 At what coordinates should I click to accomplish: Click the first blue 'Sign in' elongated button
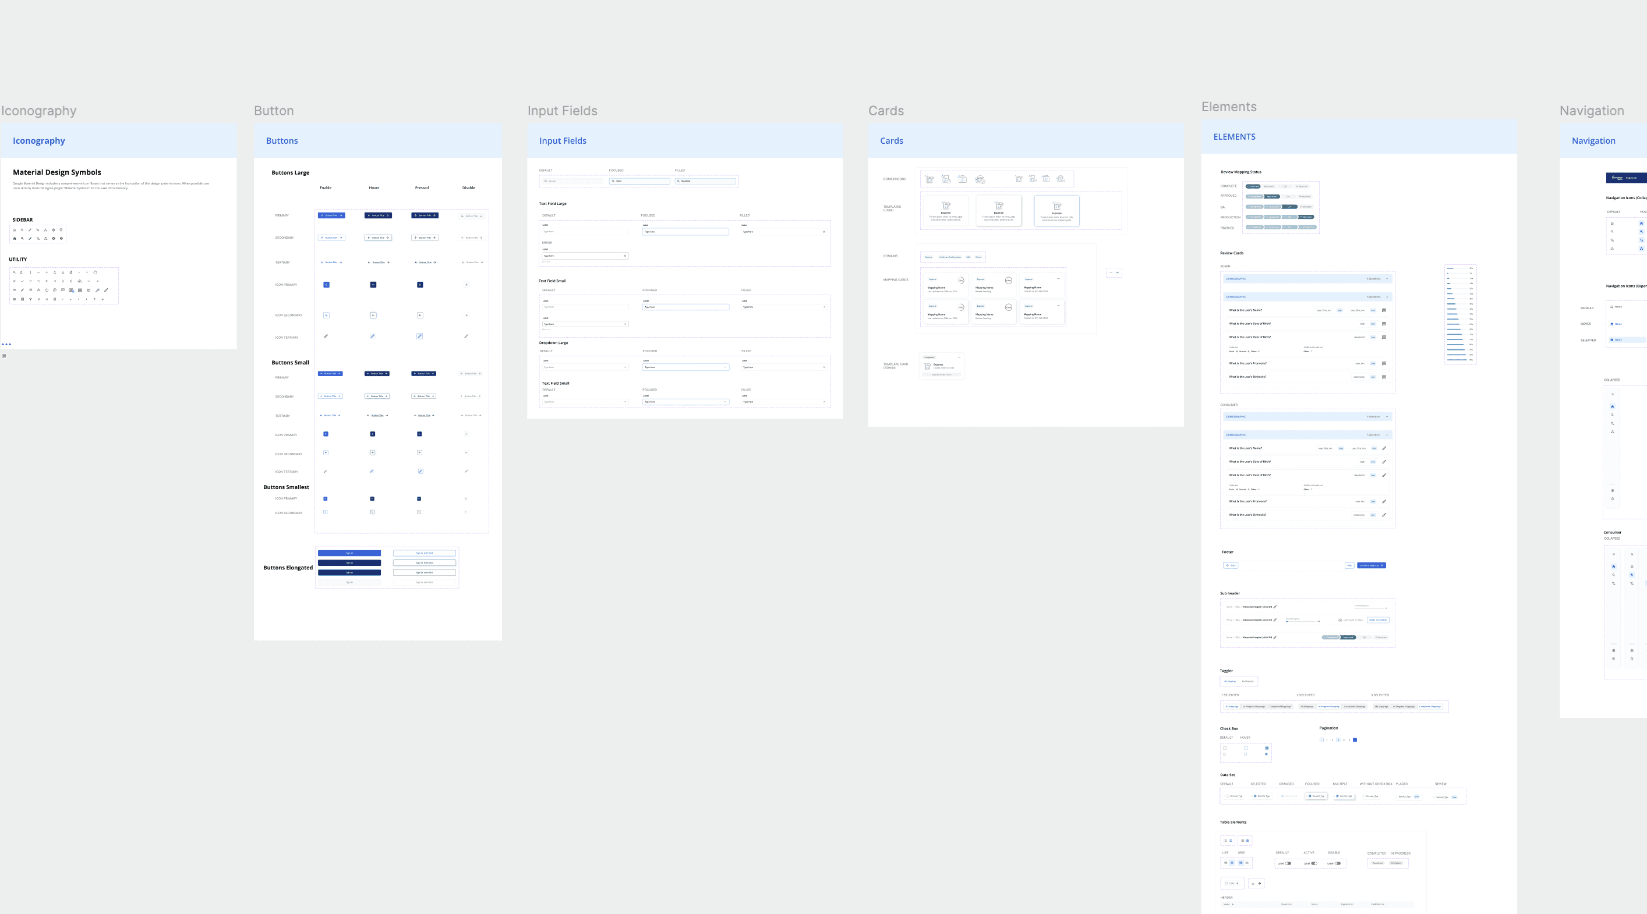coord(349,554)
